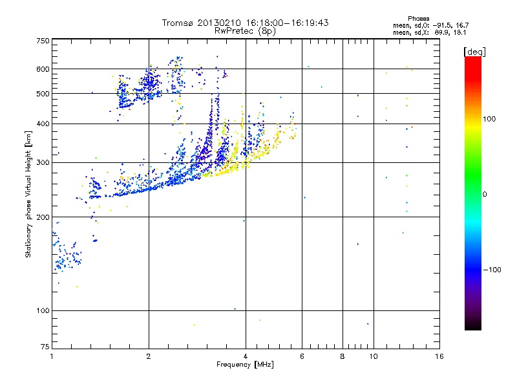Screen dimensions: 517x388
Task: Click the x-axis tick label '10'
Action: 374,356
